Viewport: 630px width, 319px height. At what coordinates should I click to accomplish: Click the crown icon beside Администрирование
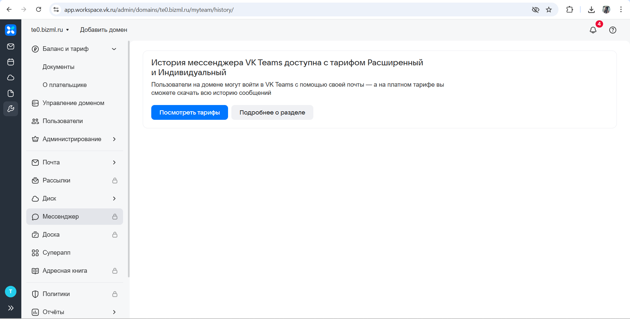click(35, 139)
